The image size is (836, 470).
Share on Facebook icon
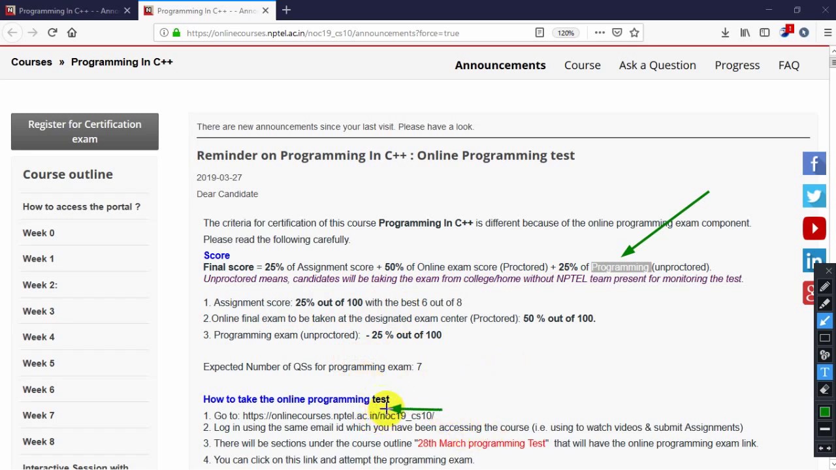point(814,163)
